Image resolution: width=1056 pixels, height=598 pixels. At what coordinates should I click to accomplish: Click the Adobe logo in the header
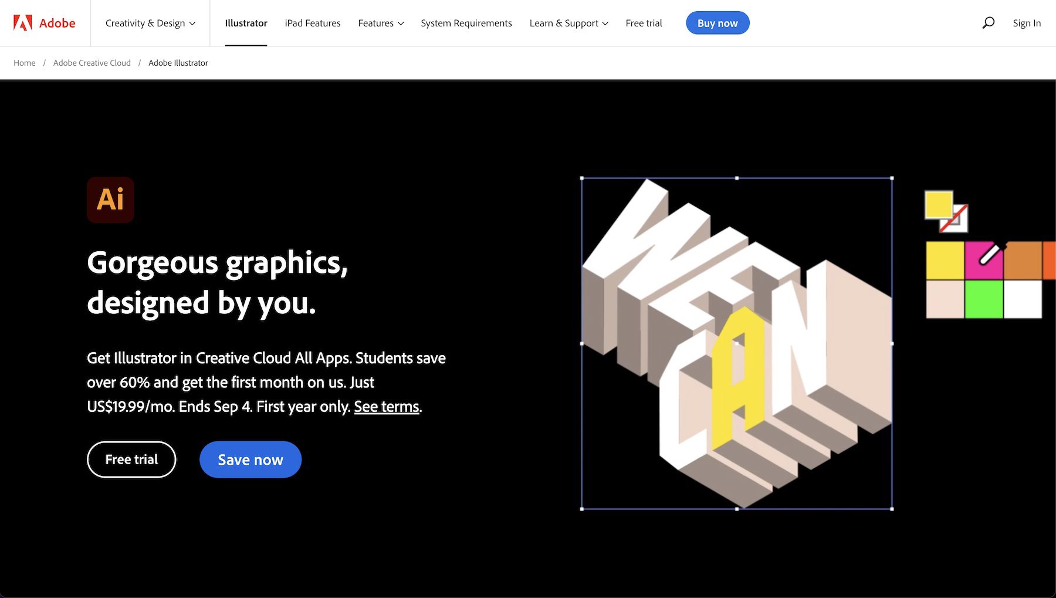[44, 23]
